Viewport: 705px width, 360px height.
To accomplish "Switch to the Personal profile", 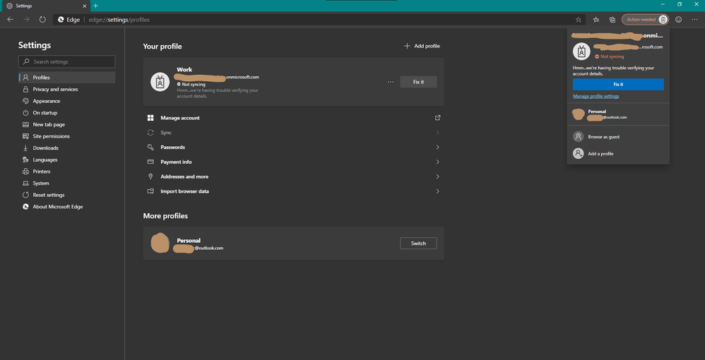I will [x=418, y=243].
